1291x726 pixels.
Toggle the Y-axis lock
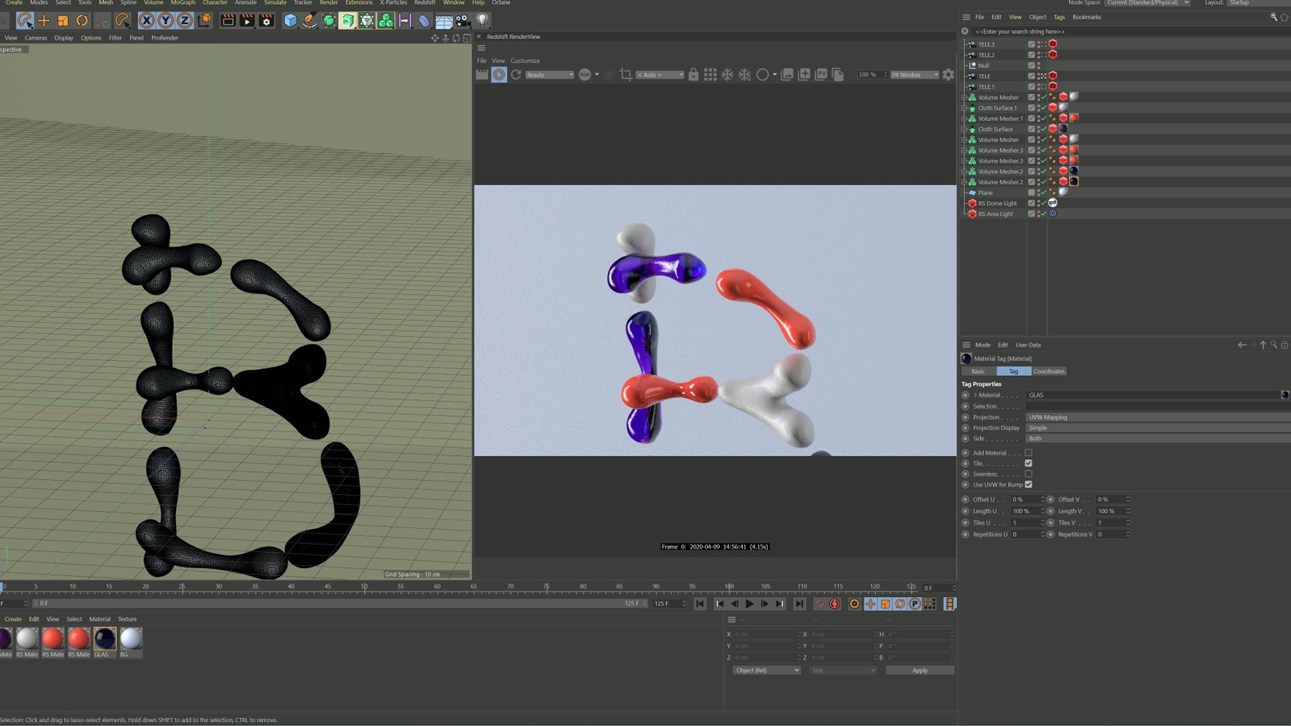pos(165,21)
